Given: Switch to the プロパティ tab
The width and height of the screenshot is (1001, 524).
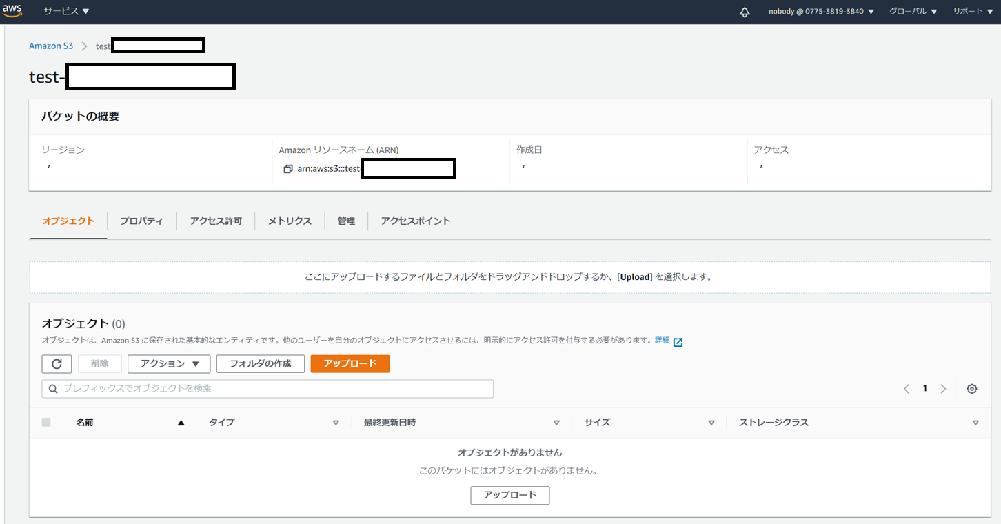Looking at the screenshot, I should [141, 221].
